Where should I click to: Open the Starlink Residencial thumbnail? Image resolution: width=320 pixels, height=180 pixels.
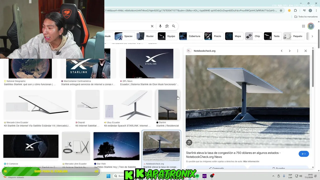tap(167, 105)
